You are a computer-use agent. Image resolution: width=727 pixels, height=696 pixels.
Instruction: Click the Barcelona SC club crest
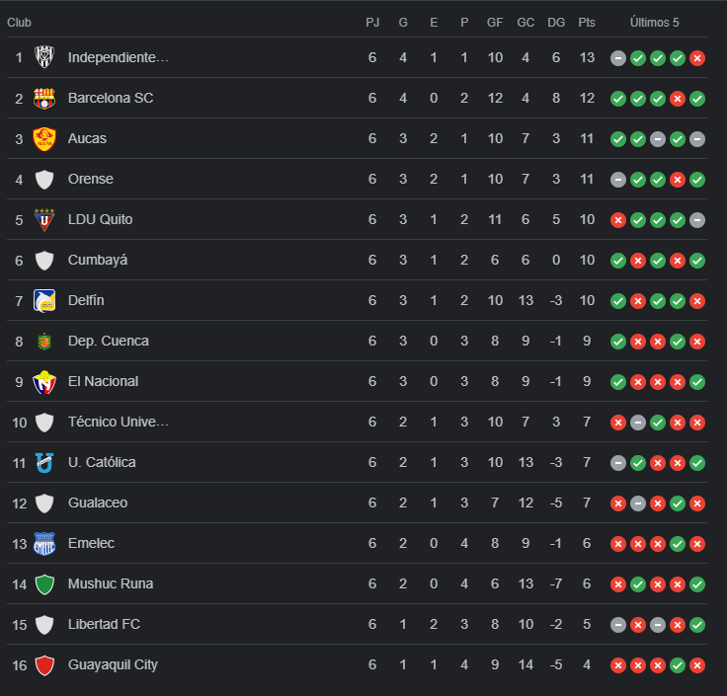[44, 98]
